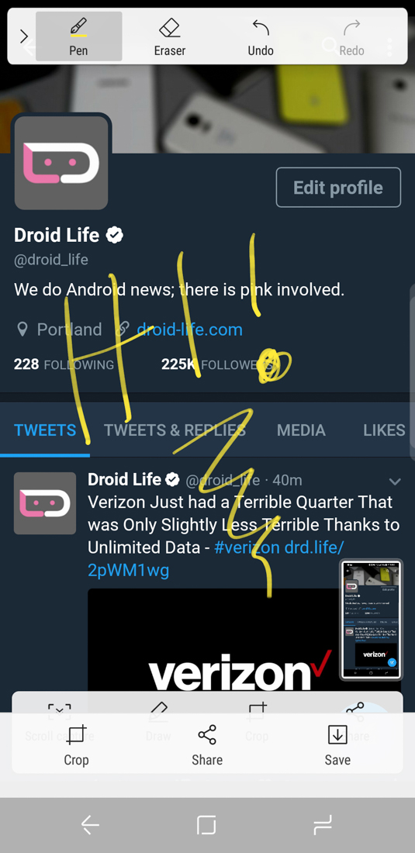Open the droid-life.com link

pos(189,330)
